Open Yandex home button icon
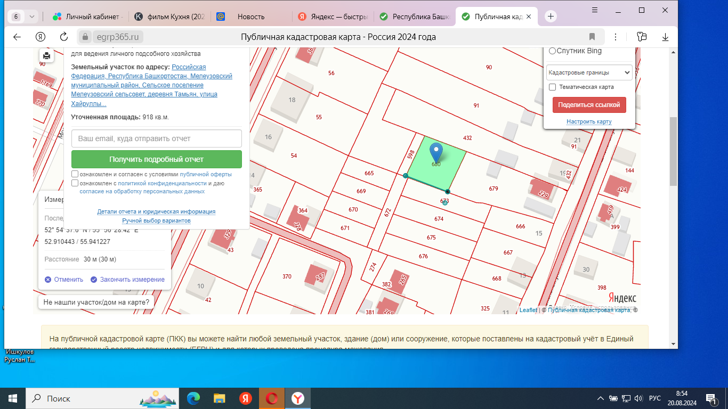 (40, 37)
